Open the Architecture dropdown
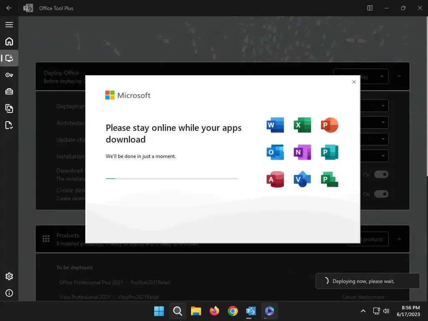428x321 pixels. (x=374, y=122)
